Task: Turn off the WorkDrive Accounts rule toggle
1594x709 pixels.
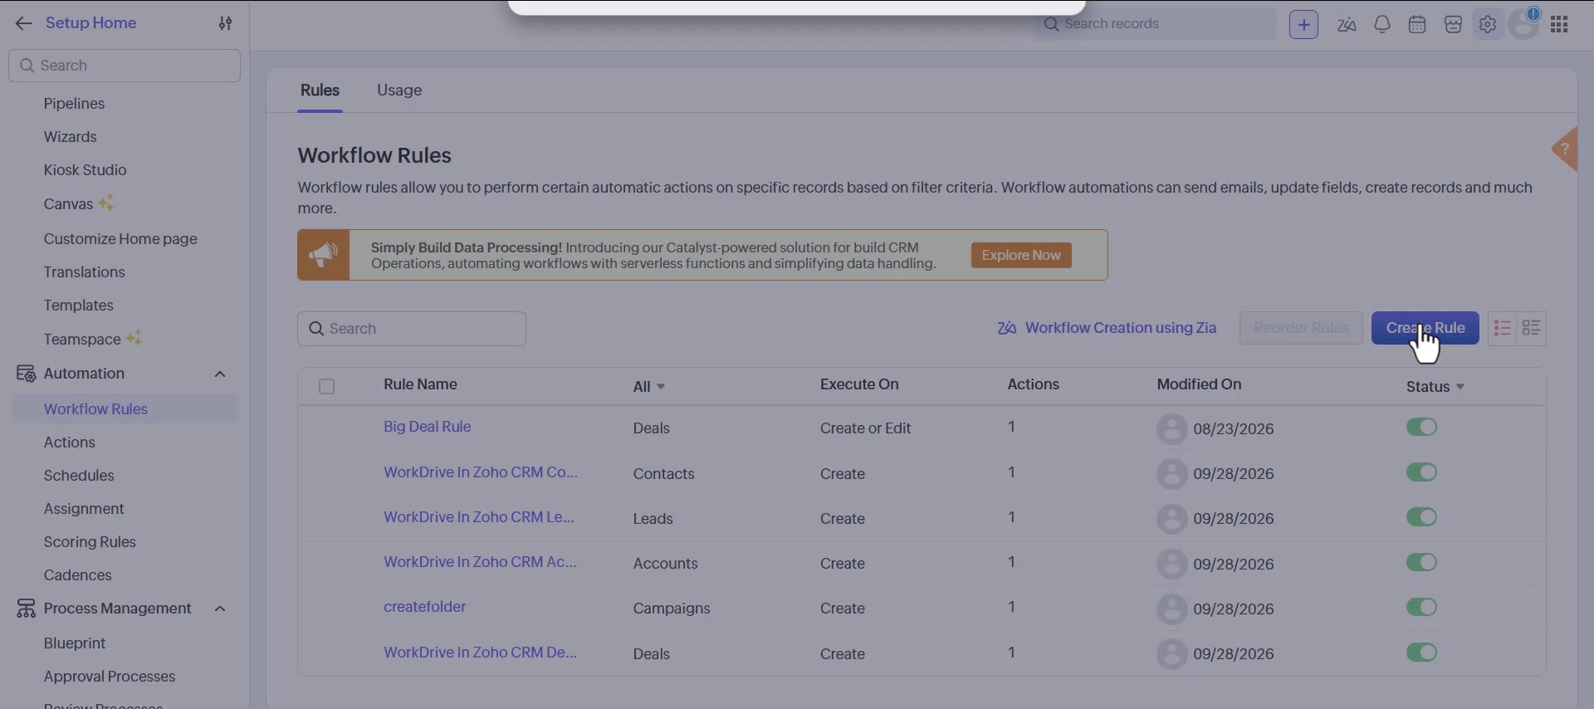Action: pyautogui.click(x=1421, y=562)
